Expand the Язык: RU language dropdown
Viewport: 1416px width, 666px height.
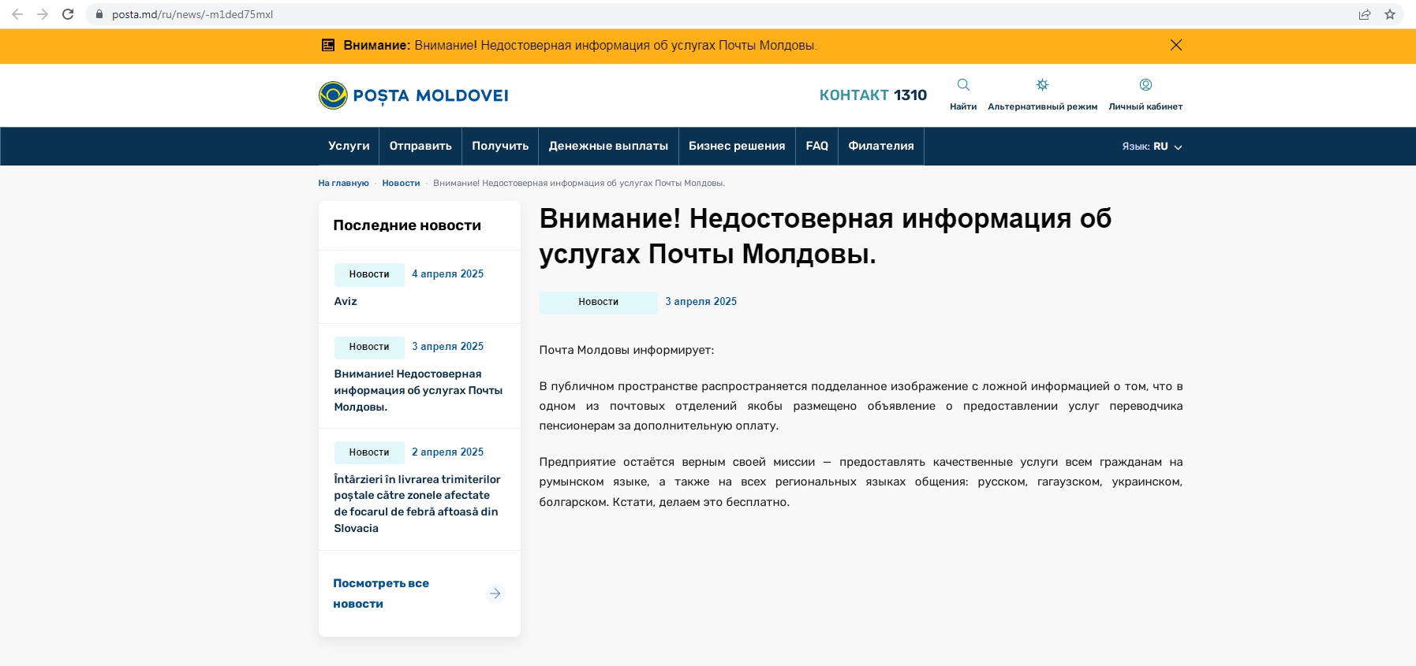[1152, 147]
